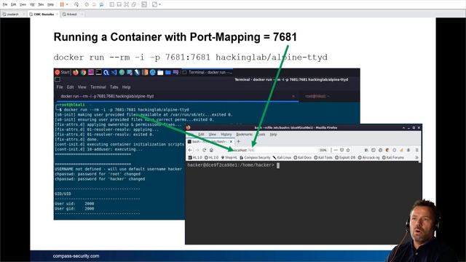Switch to the CSBC VM tab
466x262 pixels.
(x=44, y=15)
